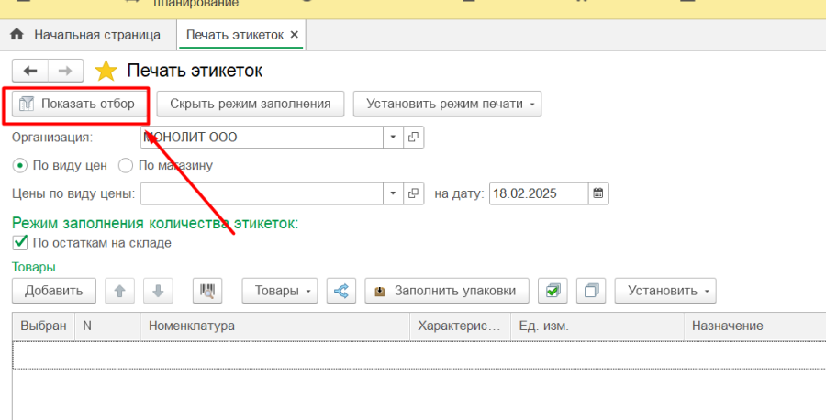Click the back navigation arrow
Image resolution: width=826 pixels, height=420 pixels.
(x=30, y=71)
